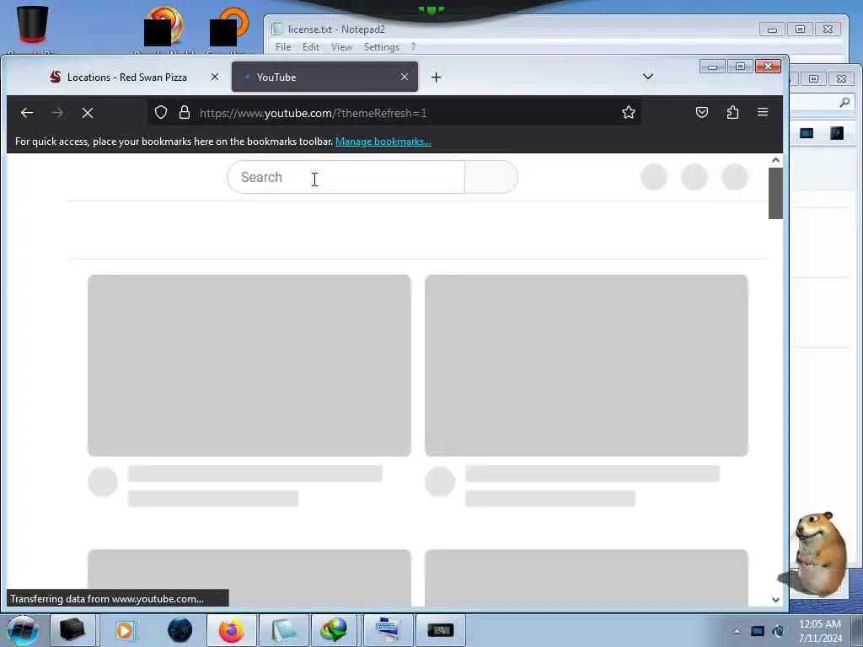Click the system tray monitor icon
863x647 pixels.
click(758, 631)
